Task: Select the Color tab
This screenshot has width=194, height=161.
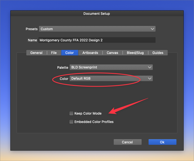Action: tap(69, 53)
